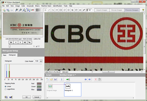The height and width of the screenshot is (101, 147).
Task: Open the File menu
Action: (x=3, y=6)
